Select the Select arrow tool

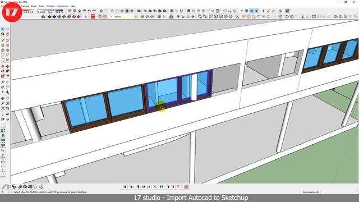tap(3, 29)
